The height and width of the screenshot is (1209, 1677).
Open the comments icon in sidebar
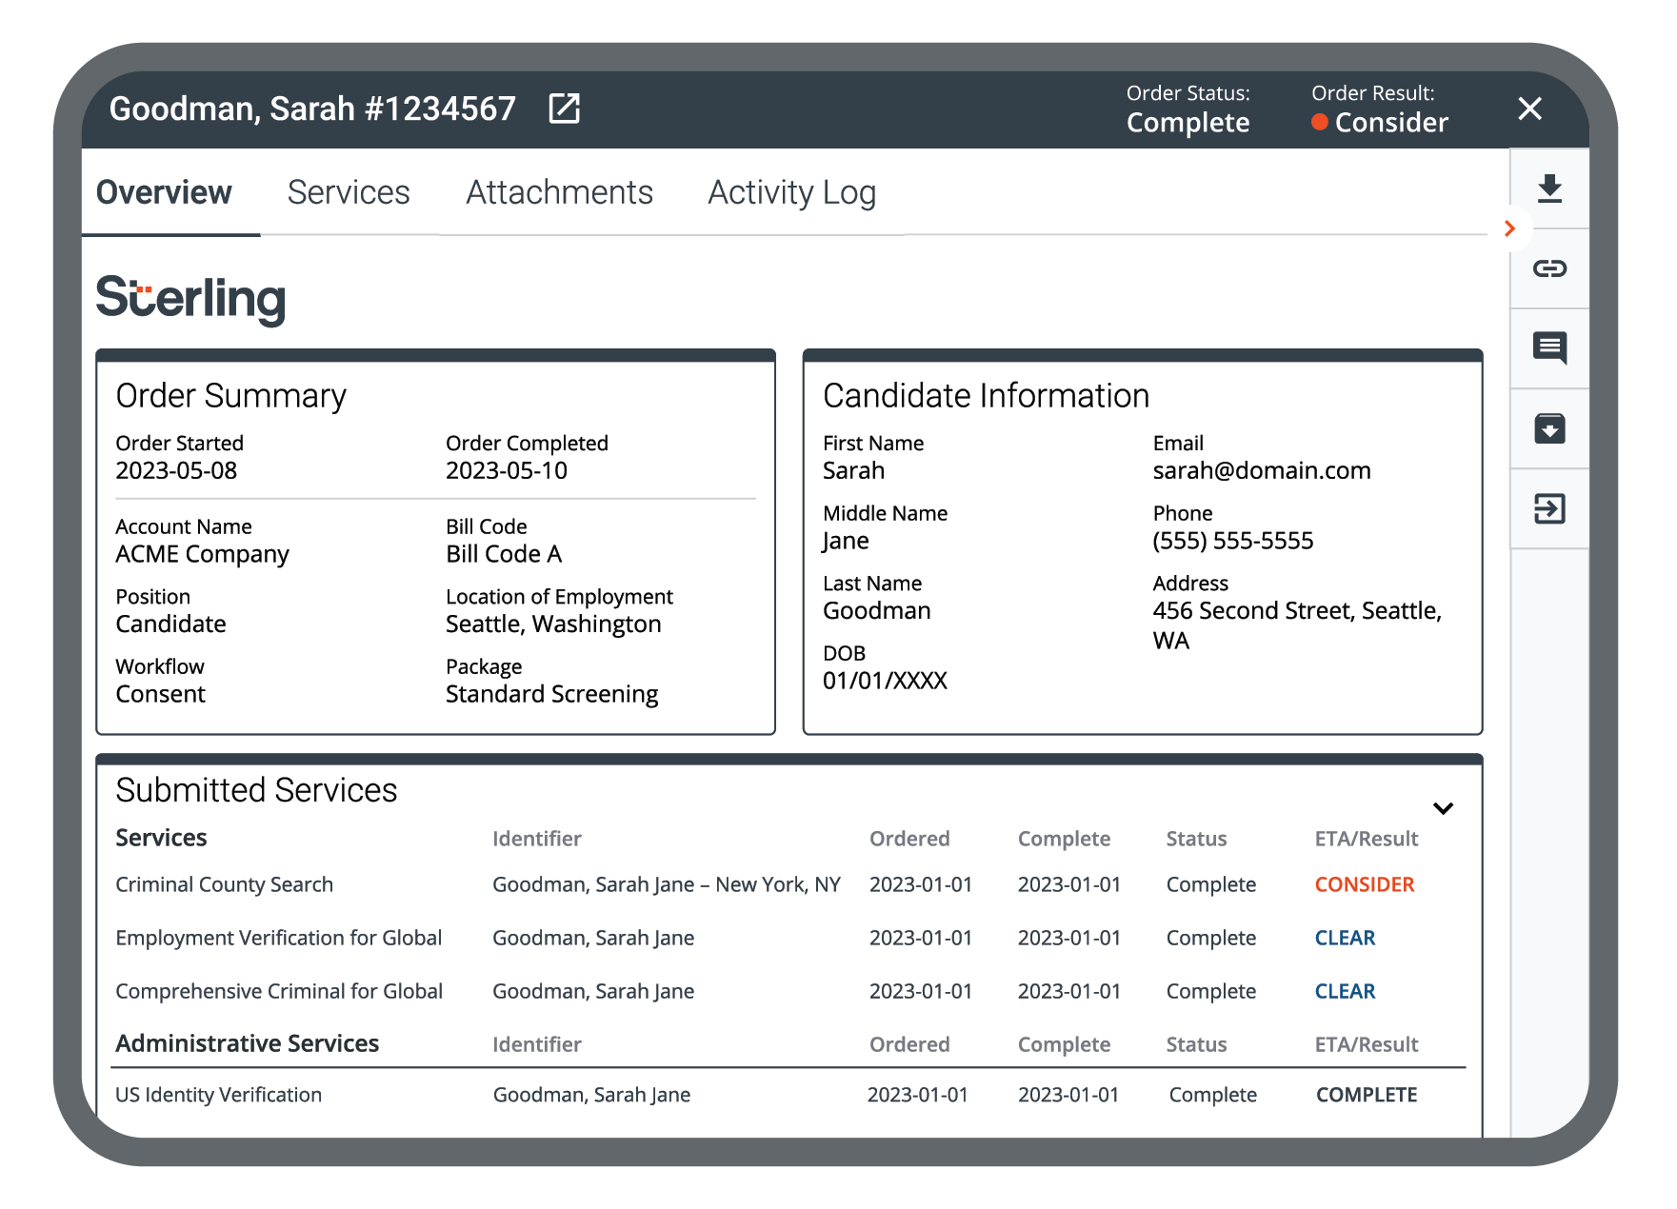click(1549, 348)
